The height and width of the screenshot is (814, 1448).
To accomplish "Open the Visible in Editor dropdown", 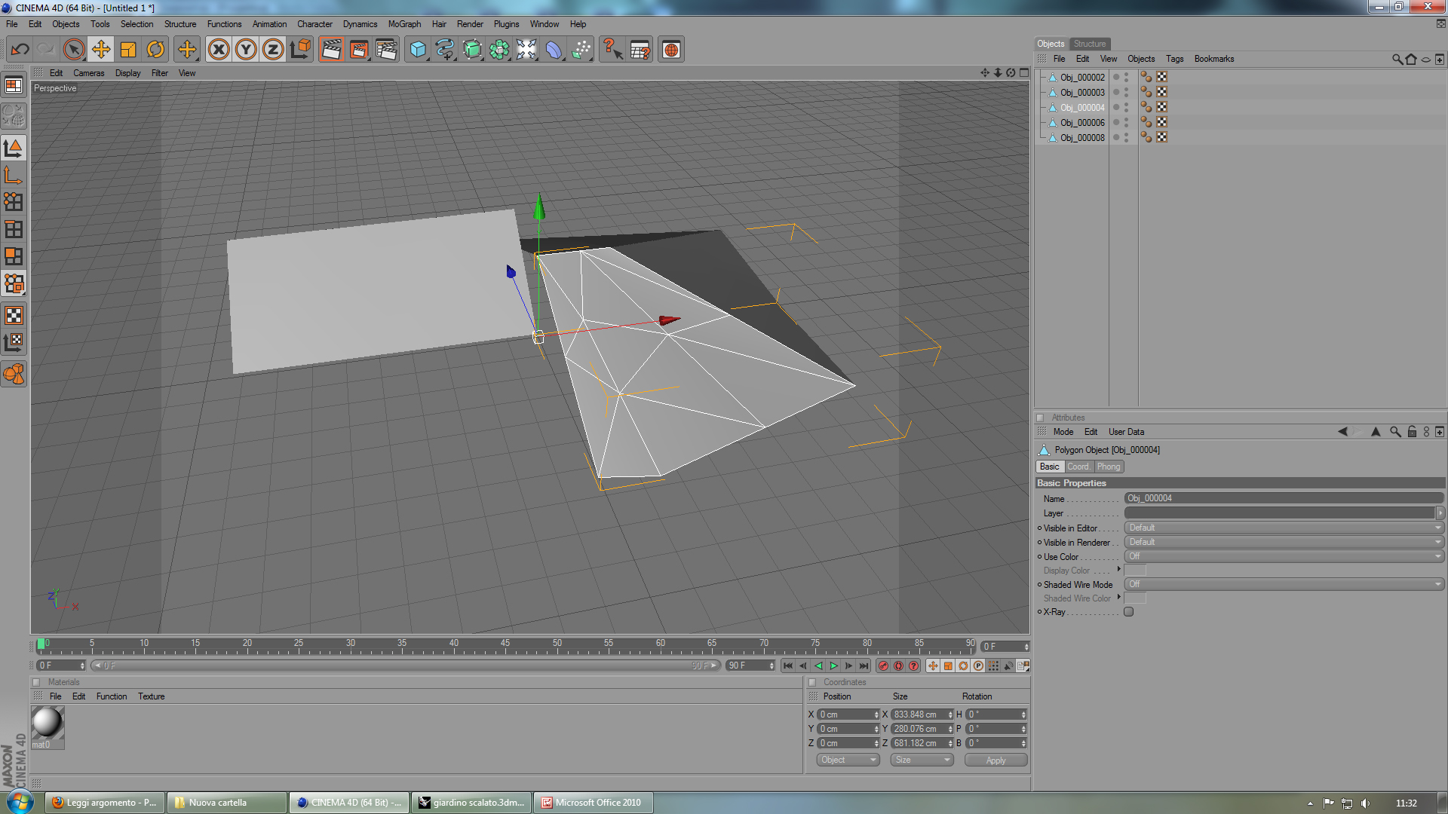I will [1284, 528].
